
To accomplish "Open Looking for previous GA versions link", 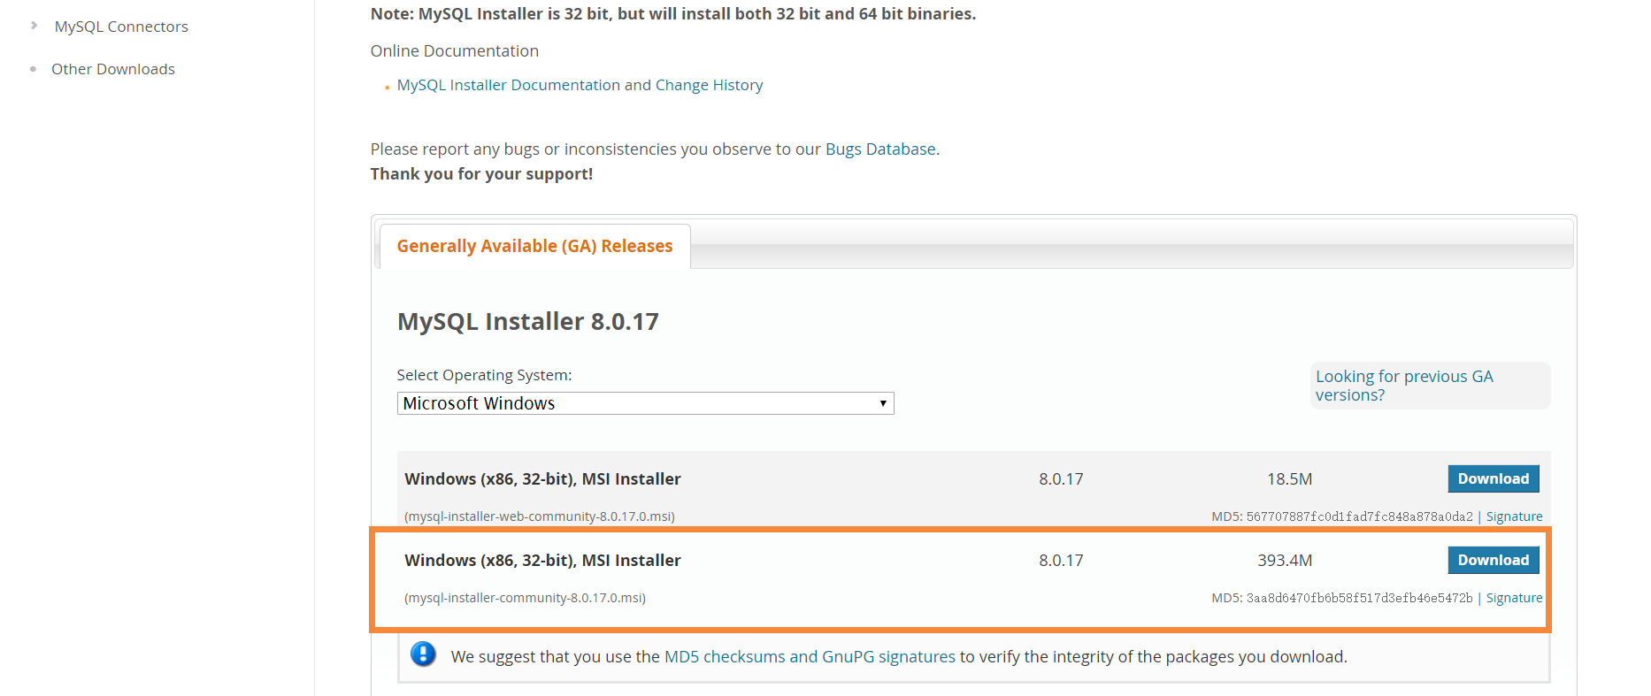I will (x=1404, y=386).
